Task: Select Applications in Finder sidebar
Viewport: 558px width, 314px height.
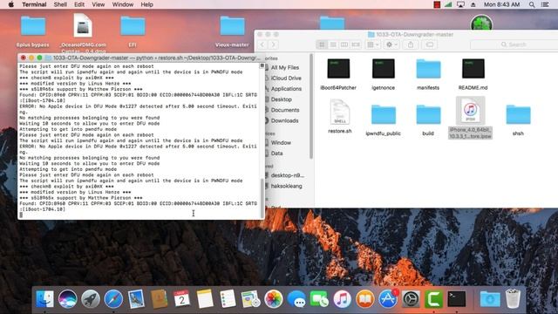Action: coord(286,89)
